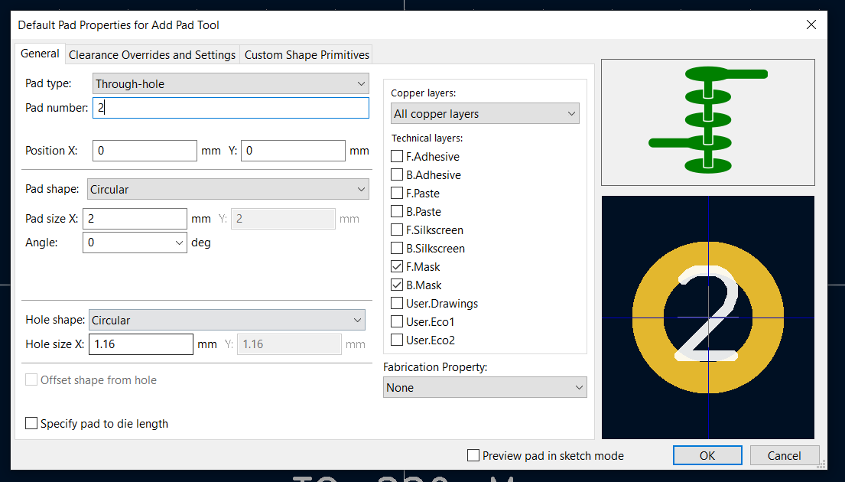Open the Custom Shape Primitives tab
845x482 pixels.
307,55
